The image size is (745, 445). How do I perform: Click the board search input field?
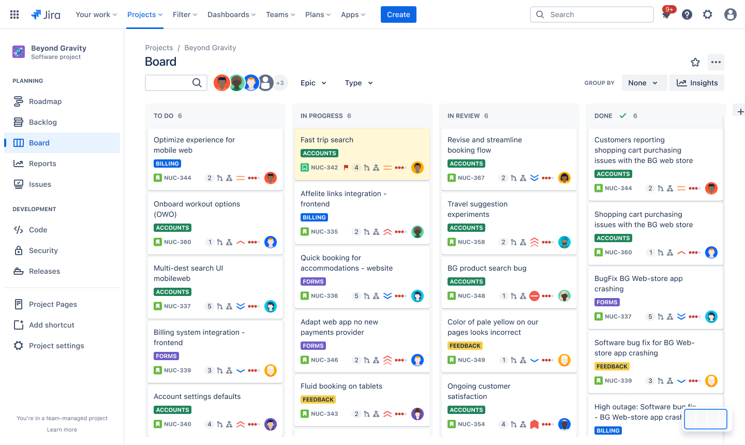pyautogui.click(x=173, y=83)
